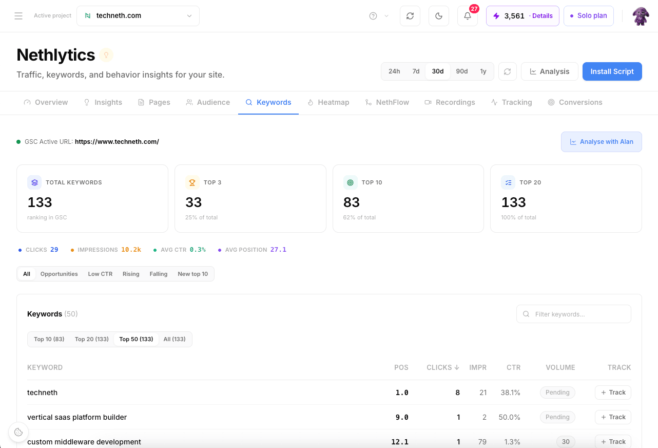Show All (133) keywords
Viewport: 658px width, 448px height.
(175, 339)
